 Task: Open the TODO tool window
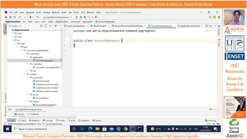[x=22, y=120]
